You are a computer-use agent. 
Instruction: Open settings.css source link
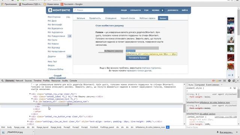pos(226,117)
